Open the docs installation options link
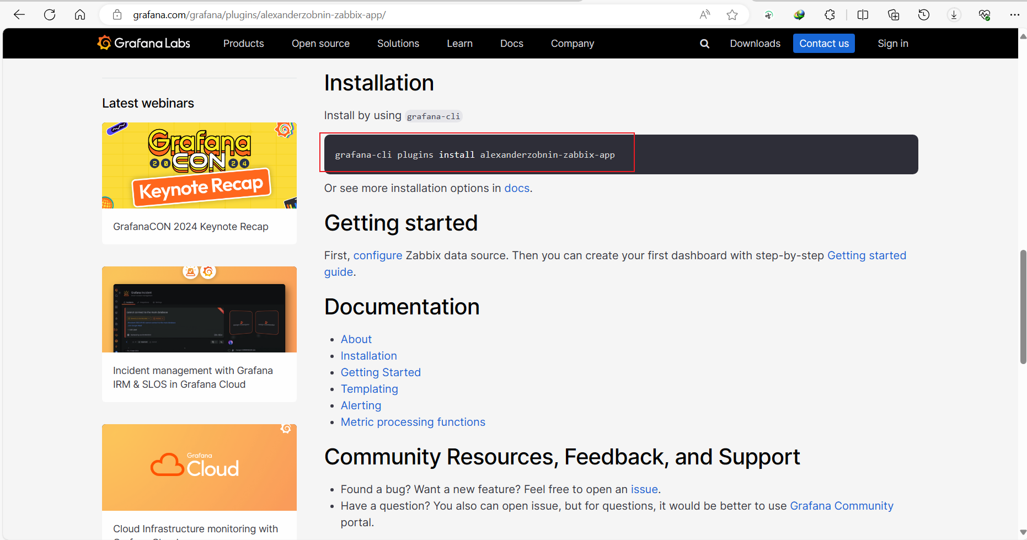Viewport: 1027px width, 540px height. 517,188
